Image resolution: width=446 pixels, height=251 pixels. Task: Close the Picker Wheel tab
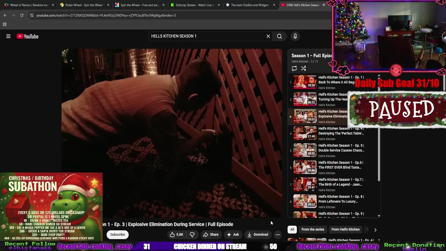108,5
